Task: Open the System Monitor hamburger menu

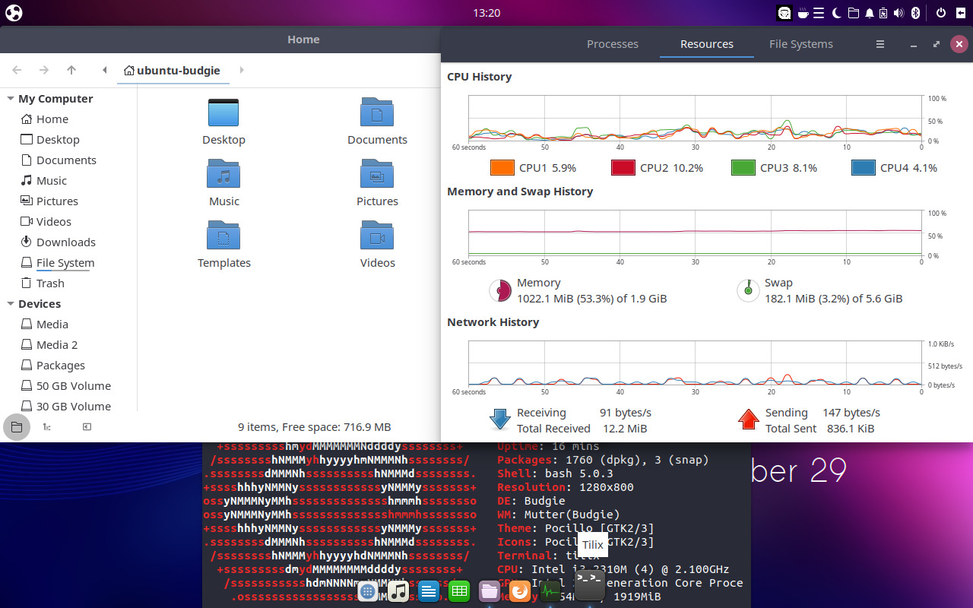Action: (880, 44)
